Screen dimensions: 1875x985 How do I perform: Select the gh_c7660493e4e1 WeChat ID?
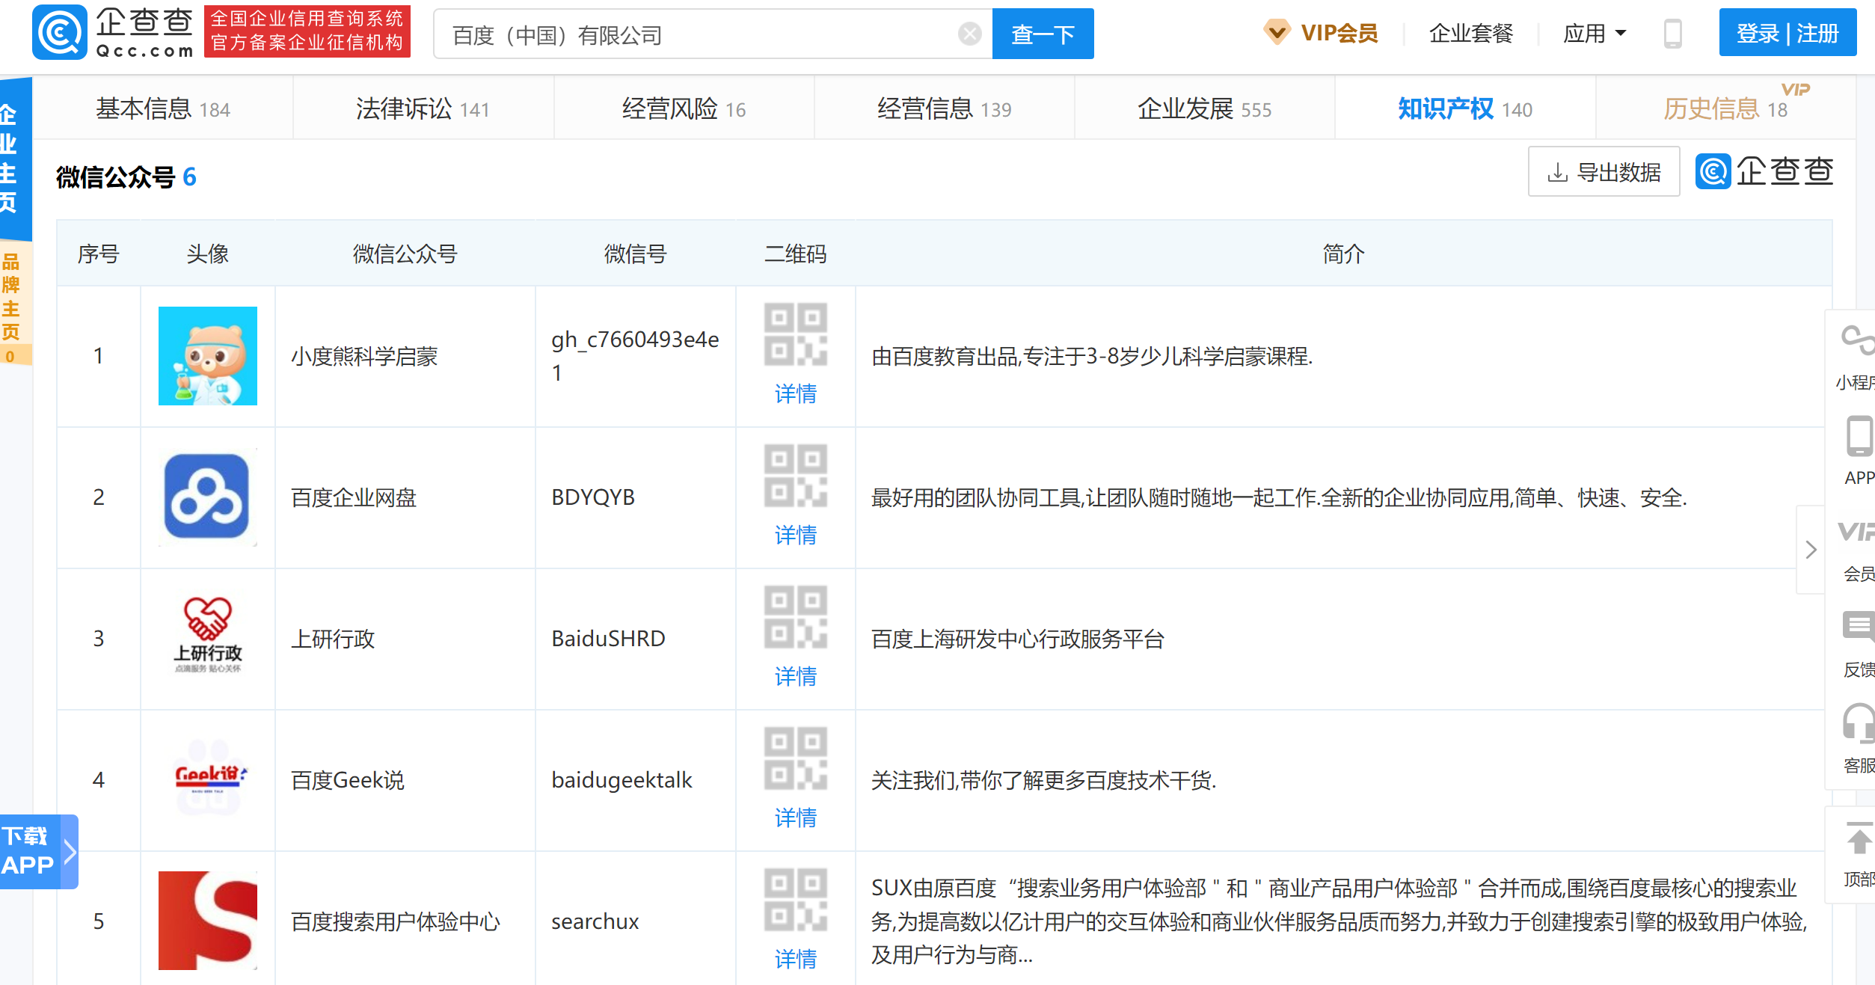tap(635, 356)
